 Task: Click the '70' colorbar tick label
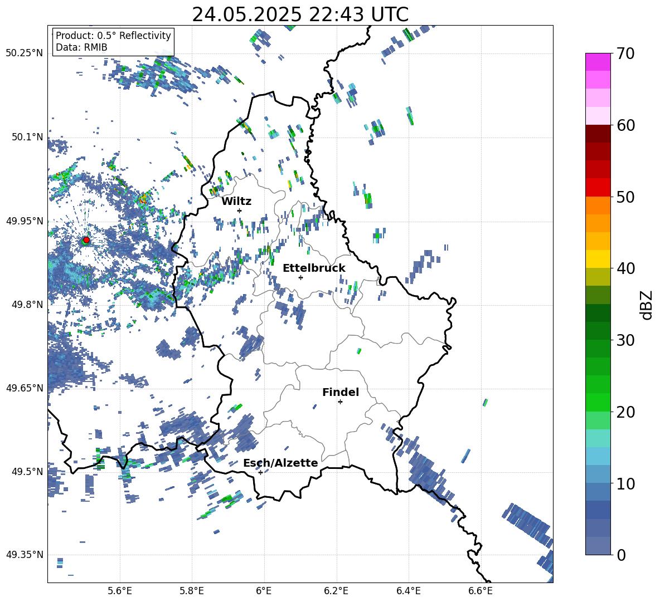[x=625, y=54]
